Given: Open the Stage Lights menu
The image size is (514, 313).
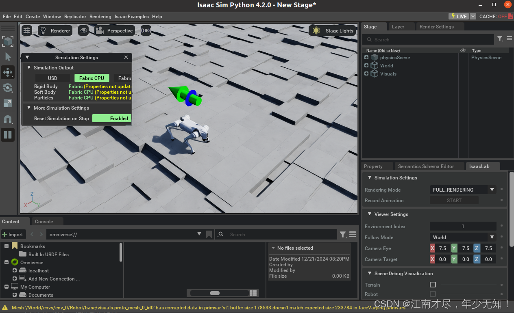Looking at the screenshot, I should tap(333, 30).
